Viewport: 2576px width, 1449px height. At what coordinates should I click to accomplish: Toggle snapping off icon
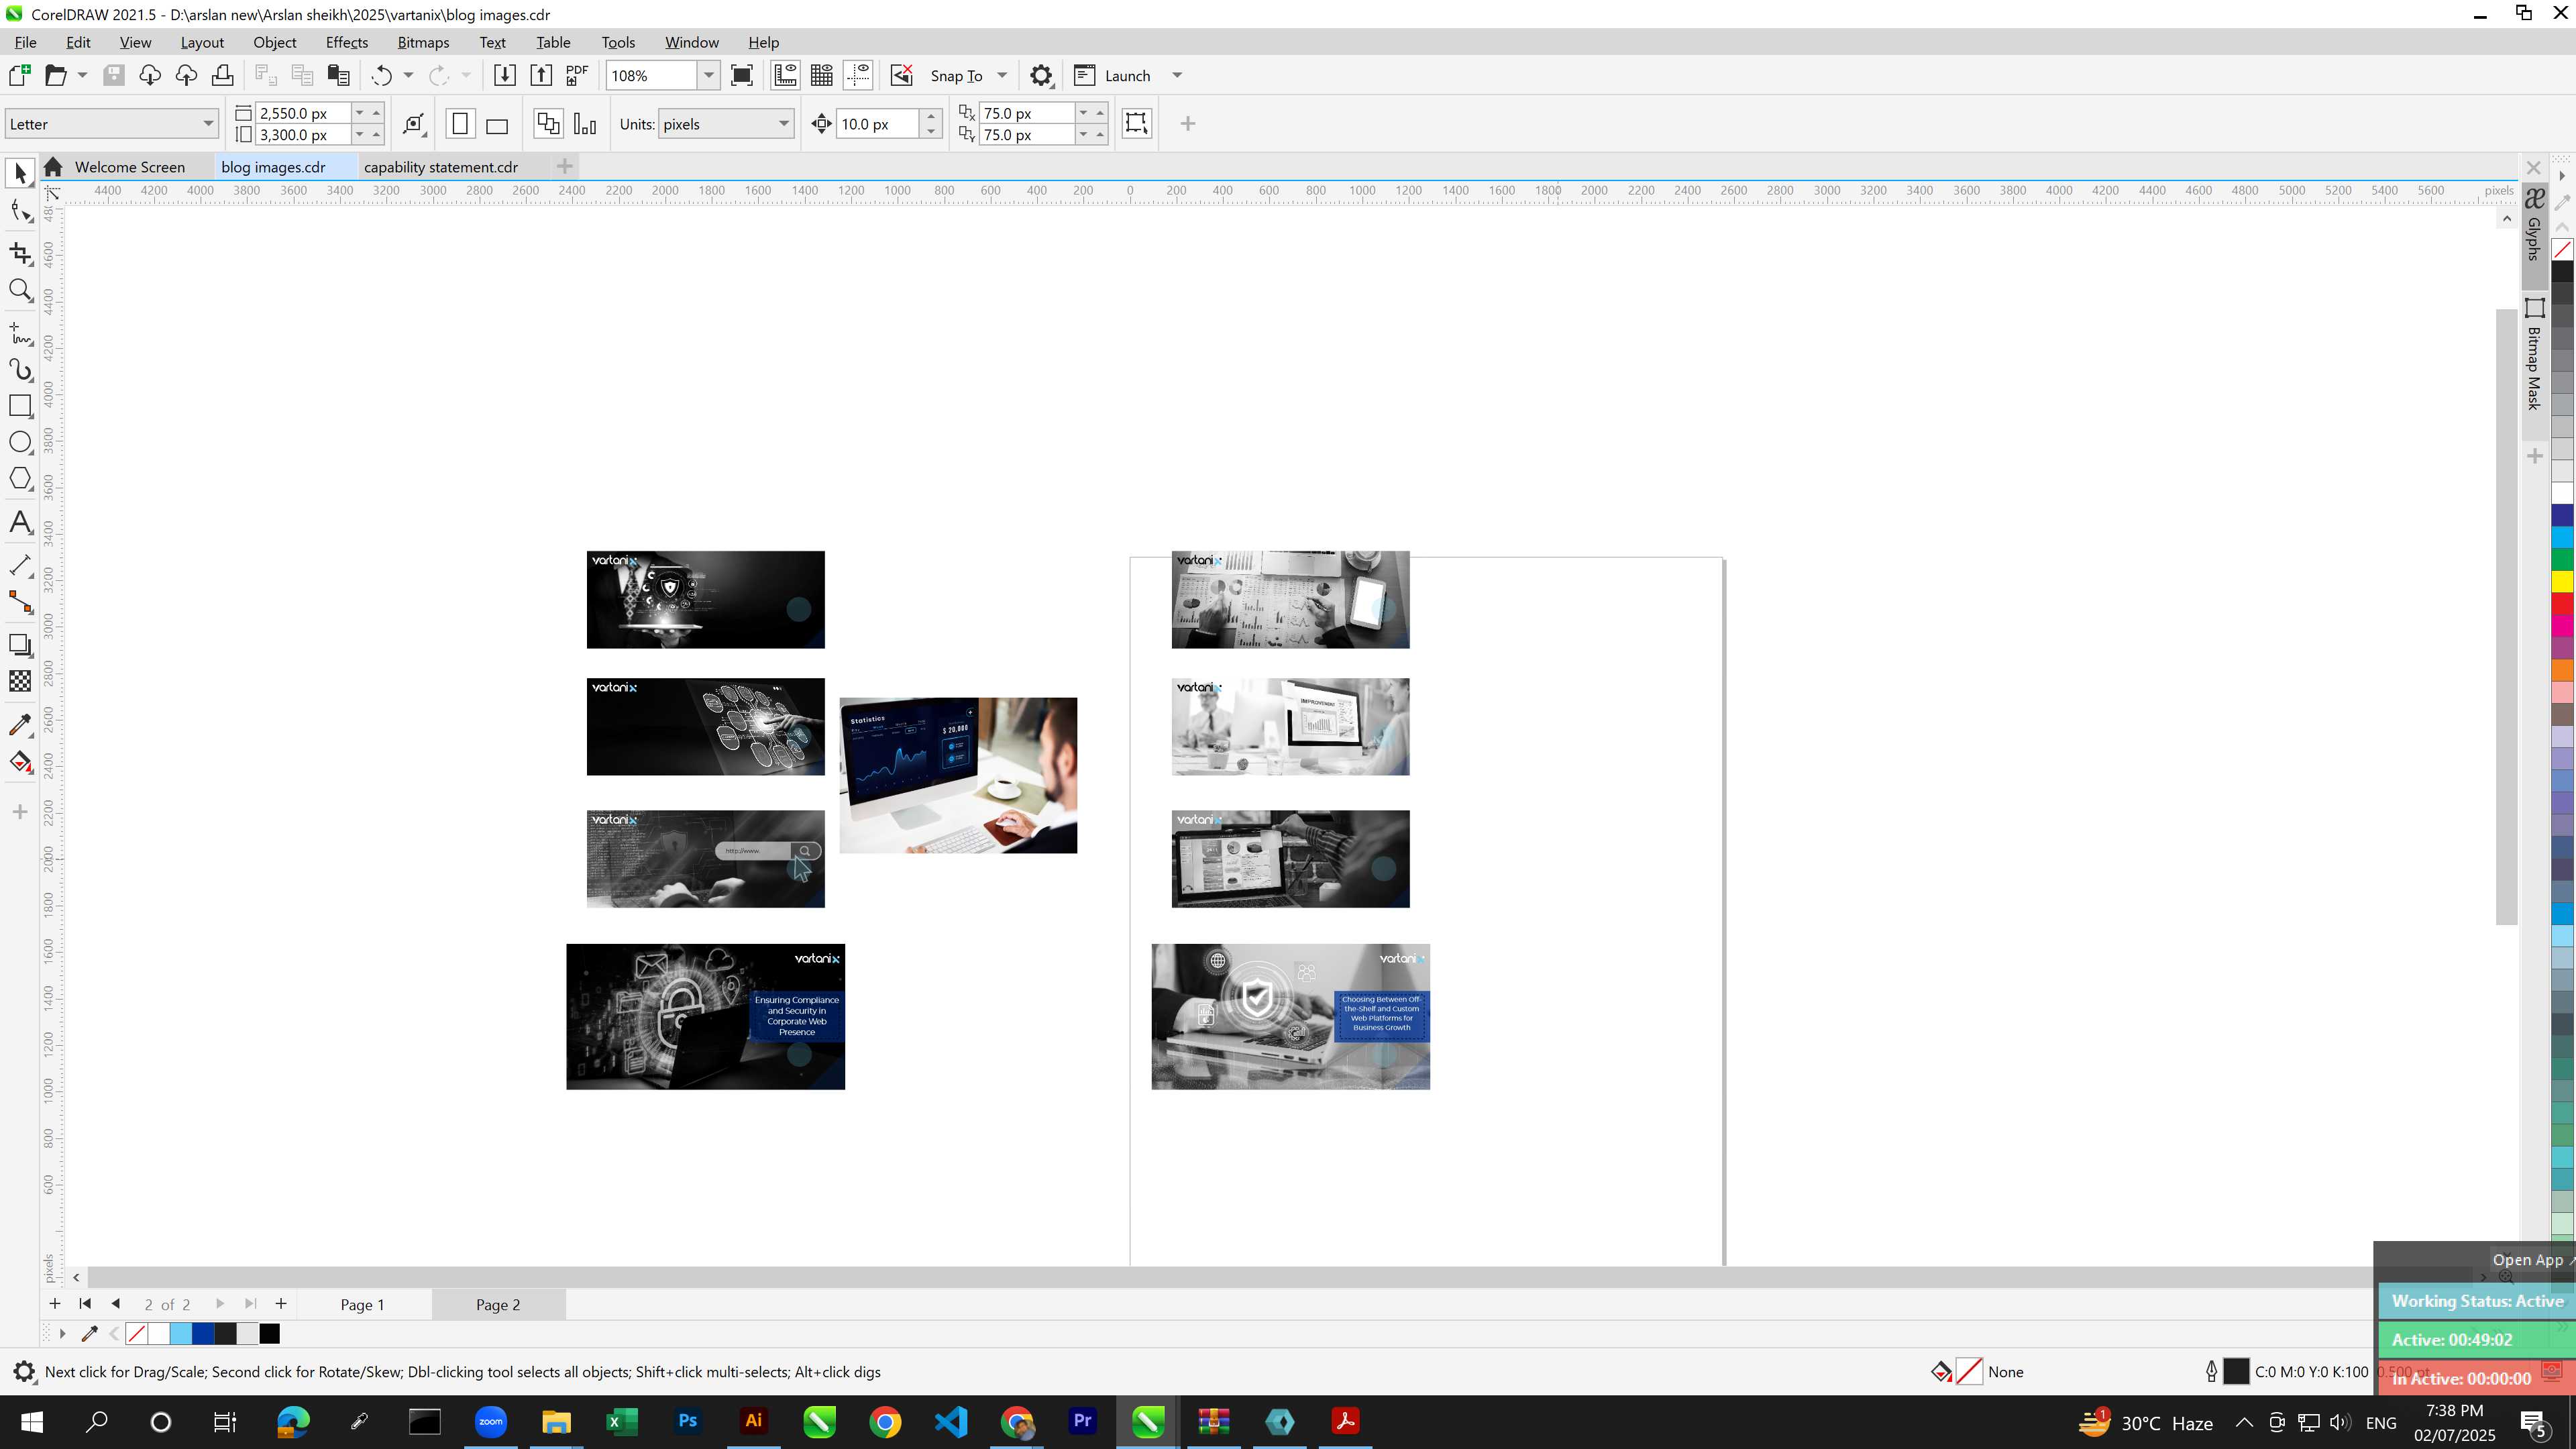click(901, 75)
